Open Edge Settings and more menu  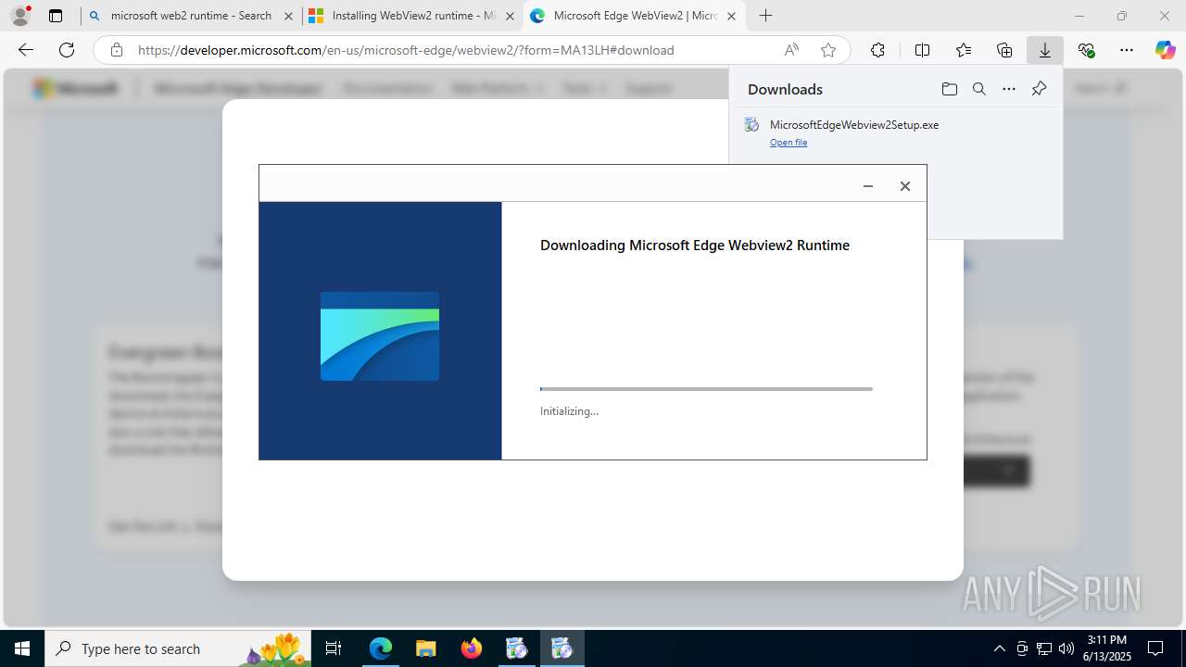tap(1127, 50)
